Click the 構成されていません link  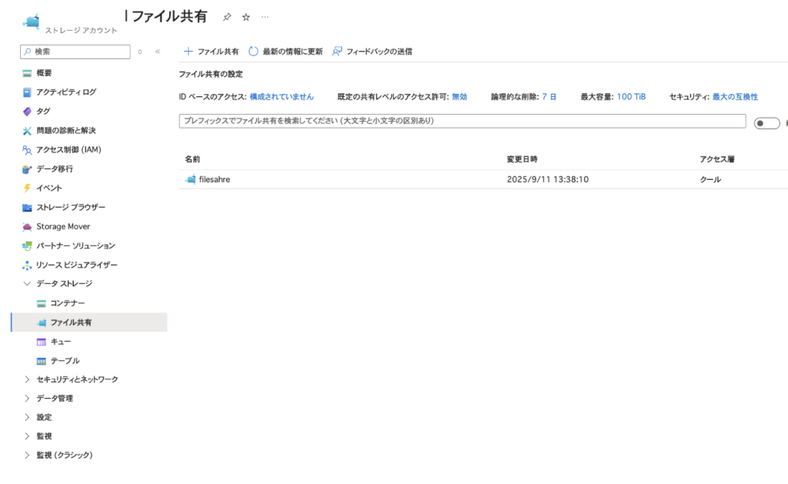(282, 97)
